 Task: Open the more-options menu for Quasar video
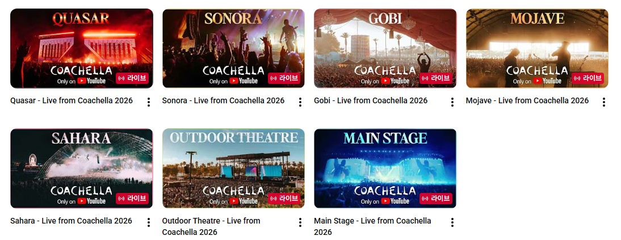pyautogui.click(x=149, y=102)
